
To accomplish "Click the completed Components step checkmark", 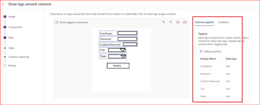I will tap(5, 27).
